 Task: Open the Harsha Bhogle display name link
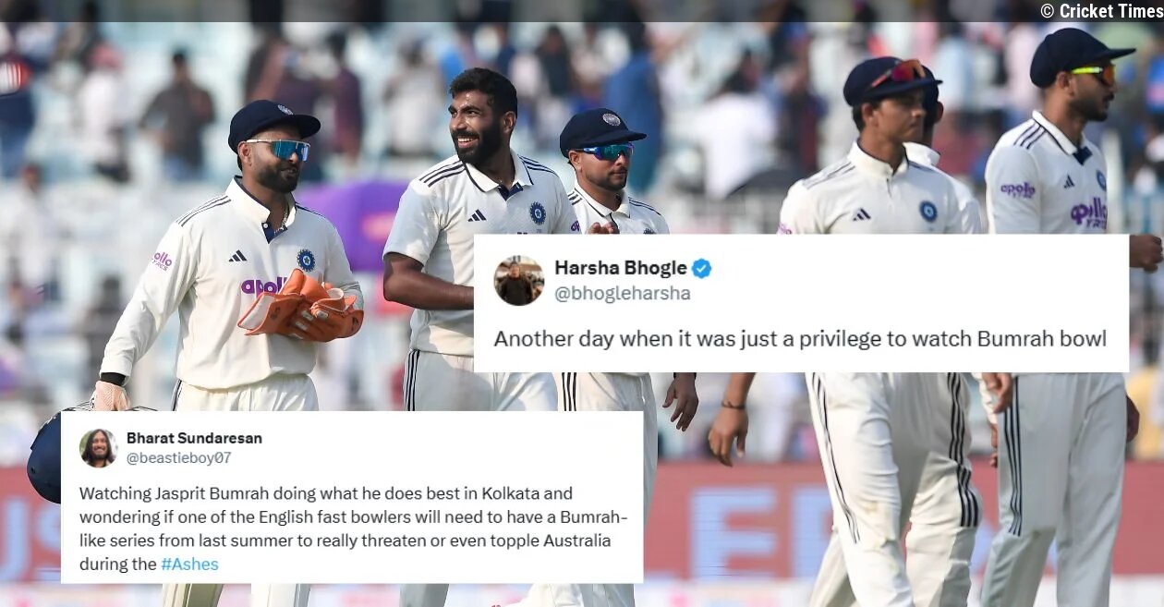tap(621, 268)
